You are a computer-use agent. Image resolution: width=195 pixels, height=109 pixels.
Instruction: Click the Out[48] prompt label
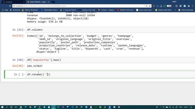click(18, 66)
